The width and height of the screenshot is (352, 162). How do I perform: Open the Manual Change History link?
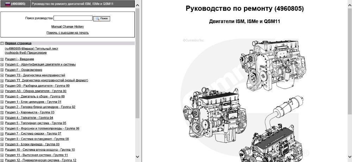pos(68,27)
